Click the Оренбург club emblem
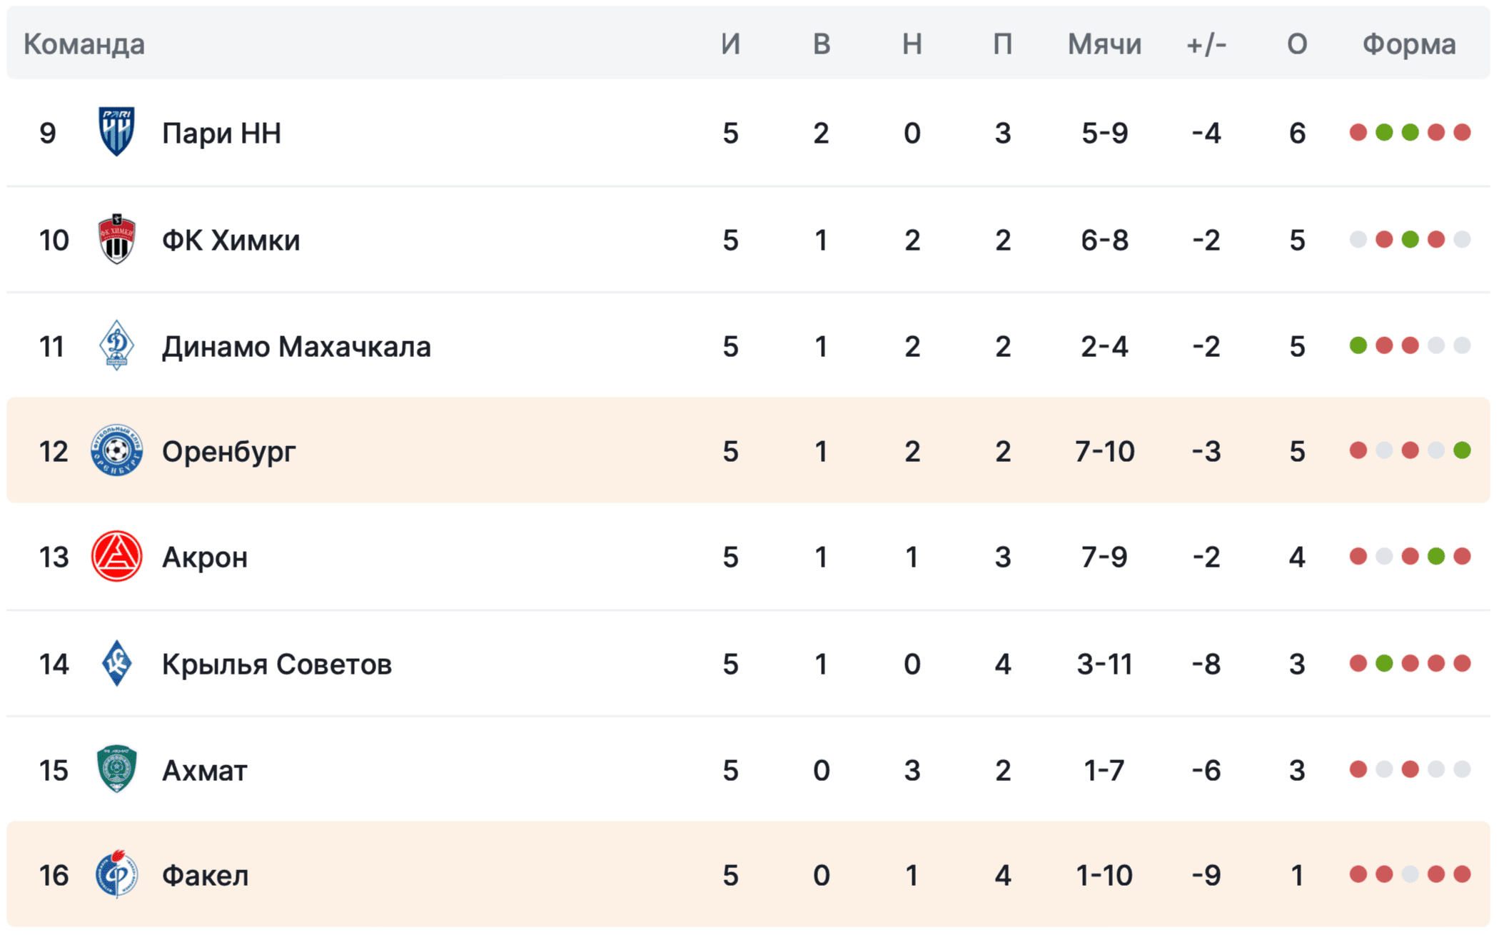This screenshot has height=935, width=1499. [116, 451]
